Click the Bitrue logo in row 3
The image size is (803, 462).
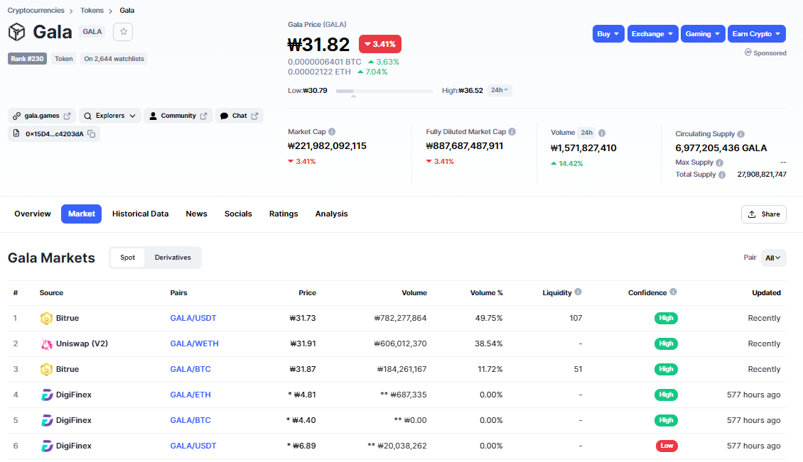pyautogui.click(x=47, y=370)
